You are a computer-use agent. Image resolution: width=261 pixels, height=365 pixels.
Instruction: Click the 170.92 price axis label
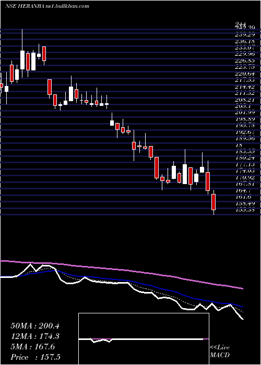click(x=244, y=178)
